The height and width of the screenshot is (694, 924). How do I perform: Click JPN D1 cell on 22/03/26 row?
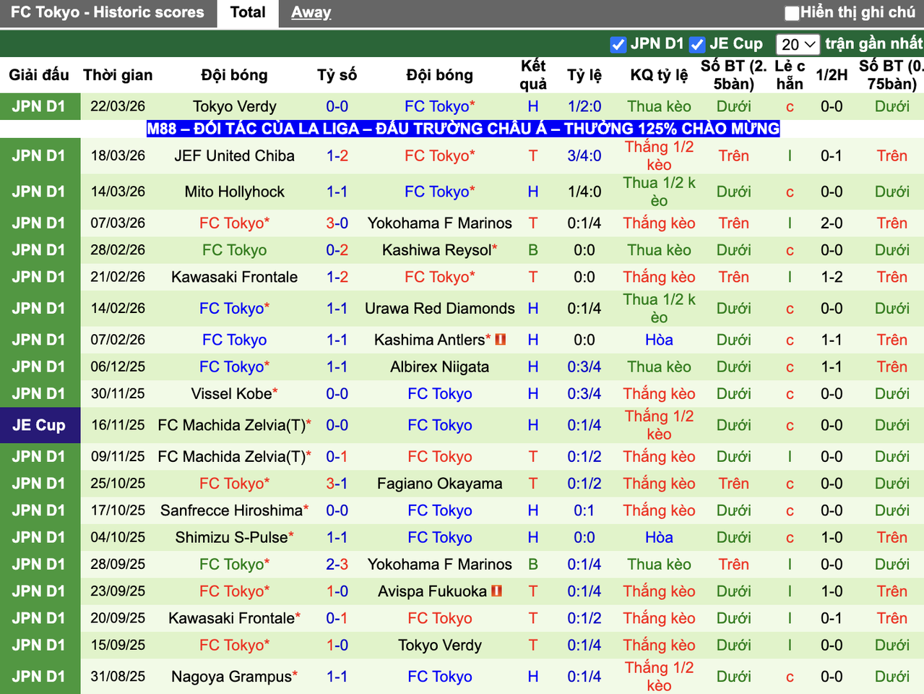39,106
